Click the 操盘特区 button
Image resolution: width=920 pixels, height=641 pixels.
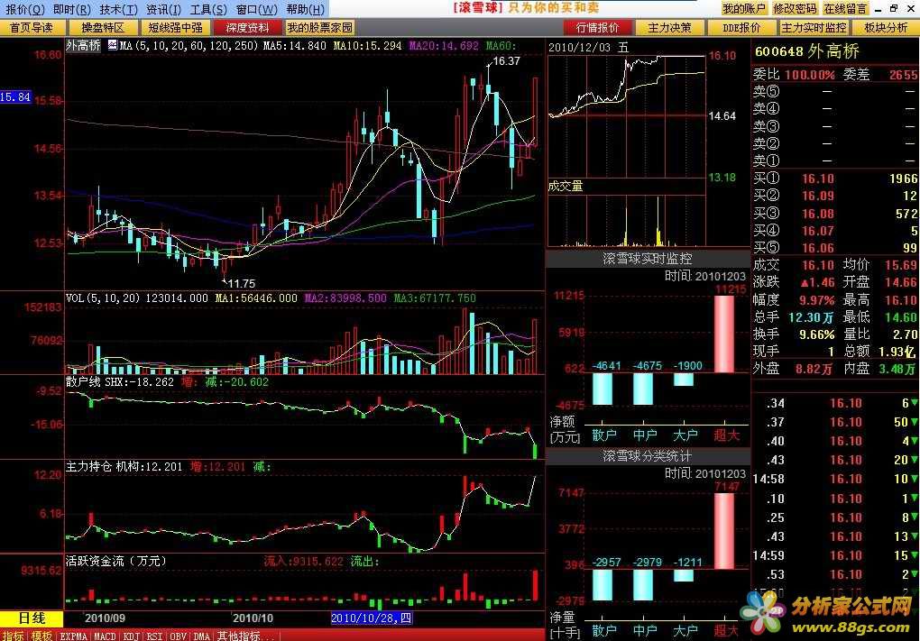[103, 28]
